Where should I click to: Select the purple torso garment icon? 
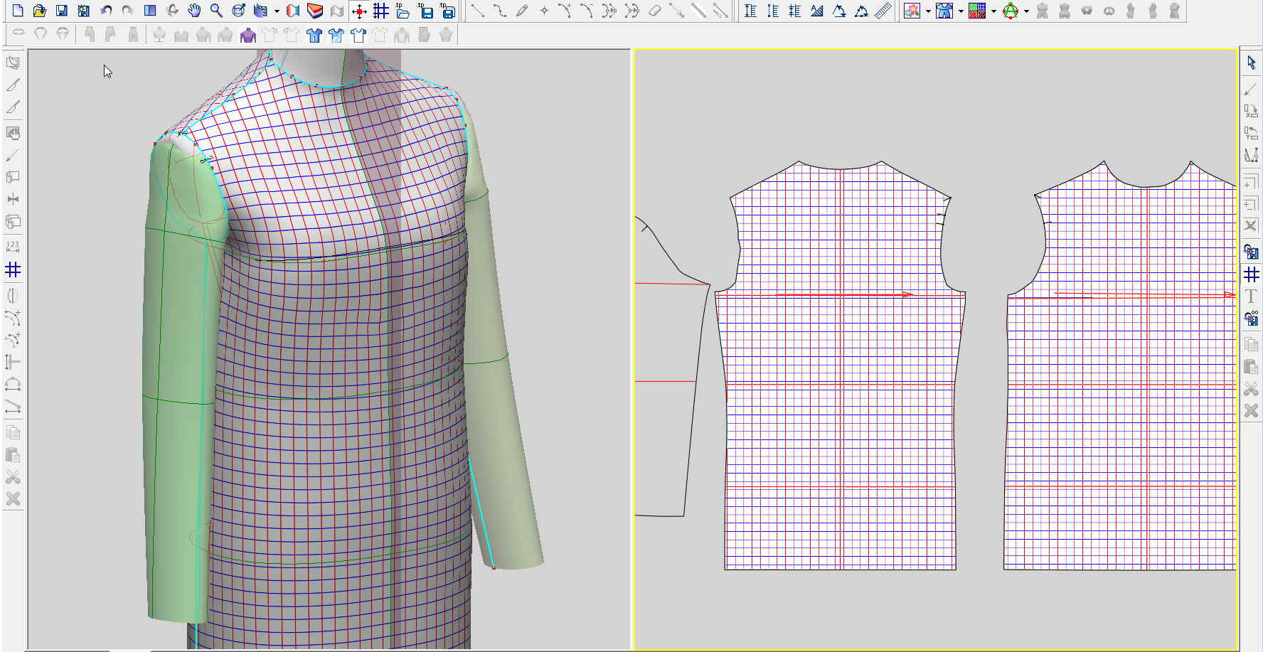point(247,35)
